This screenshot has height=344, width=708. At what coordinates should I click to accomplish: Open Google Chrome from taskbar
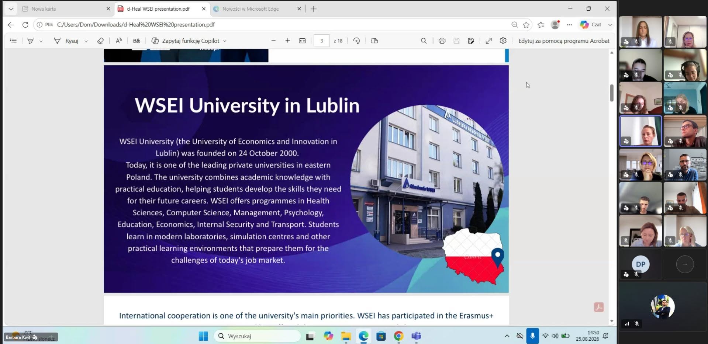tap(398, 336)
